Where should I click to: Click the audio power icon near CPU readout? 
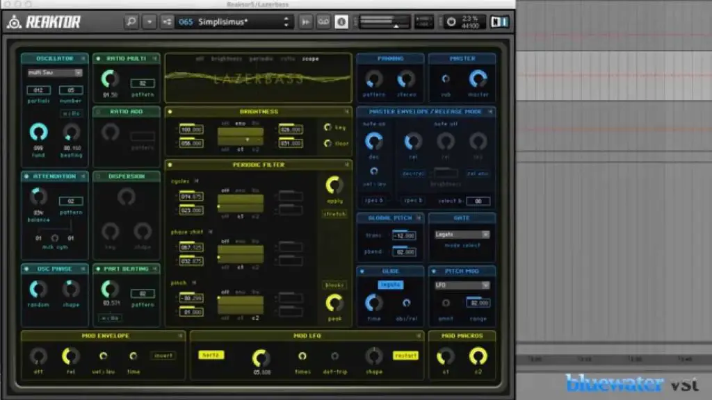coord(451,22)
